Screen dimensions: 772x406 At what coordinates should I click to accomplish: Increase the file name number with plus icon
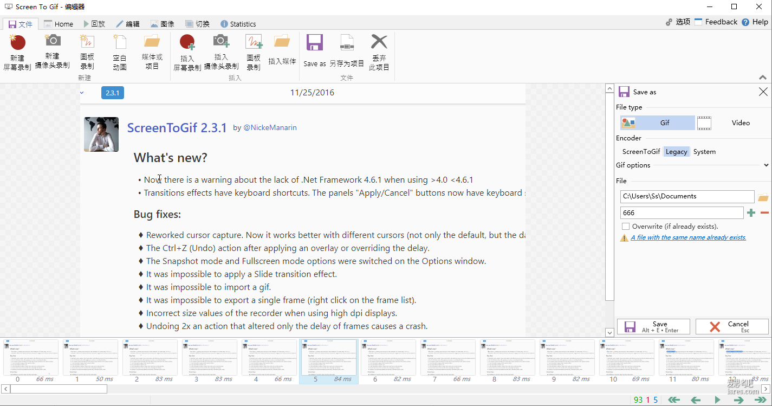[751, 213]
